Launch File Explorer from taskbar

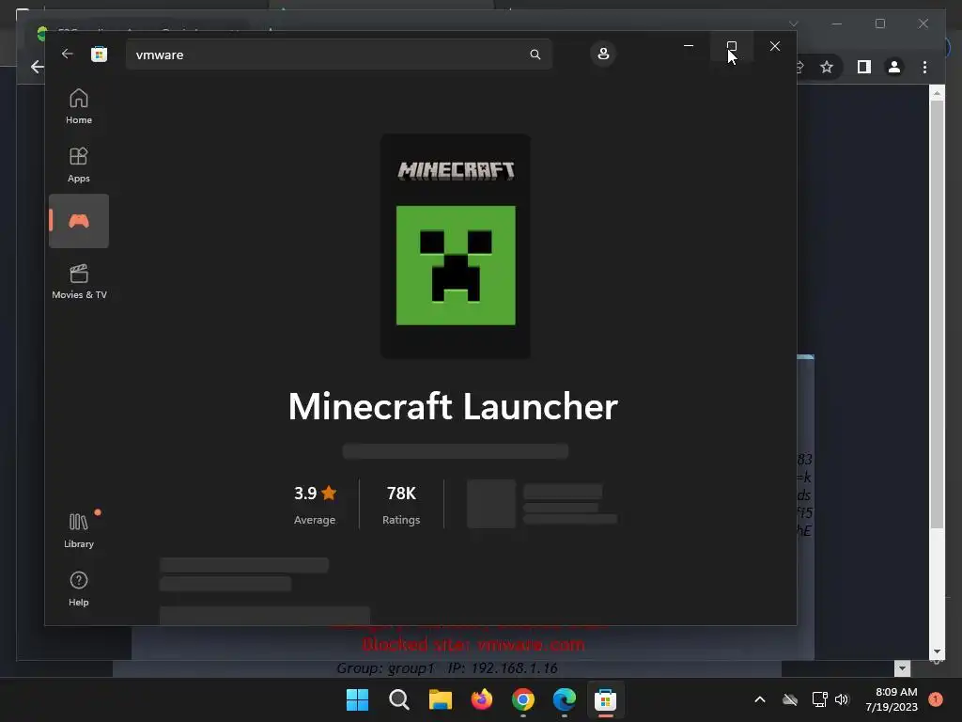(x=440, y=699)
